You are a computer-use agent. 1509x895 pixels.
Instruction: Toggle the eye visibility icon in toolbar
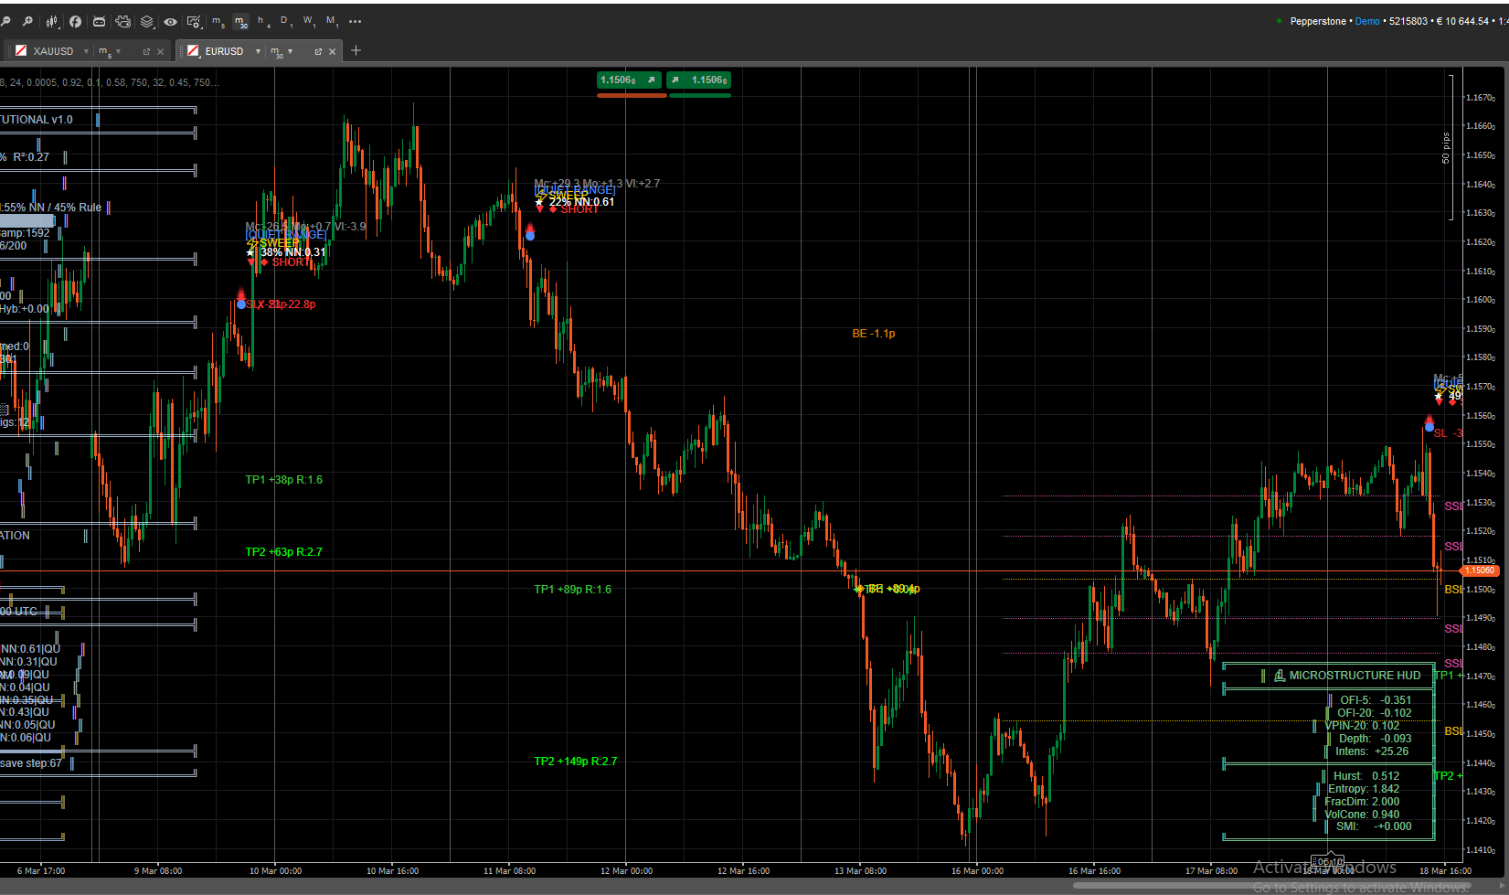click(171, 21)
